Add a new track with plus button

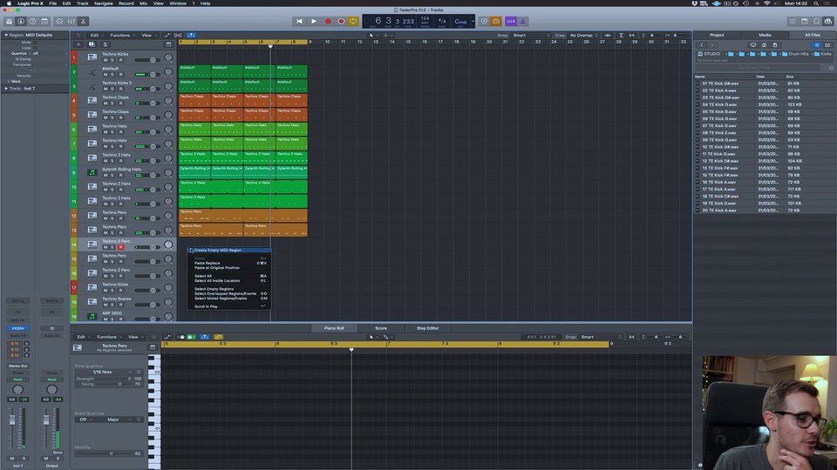tap(78, 44)
